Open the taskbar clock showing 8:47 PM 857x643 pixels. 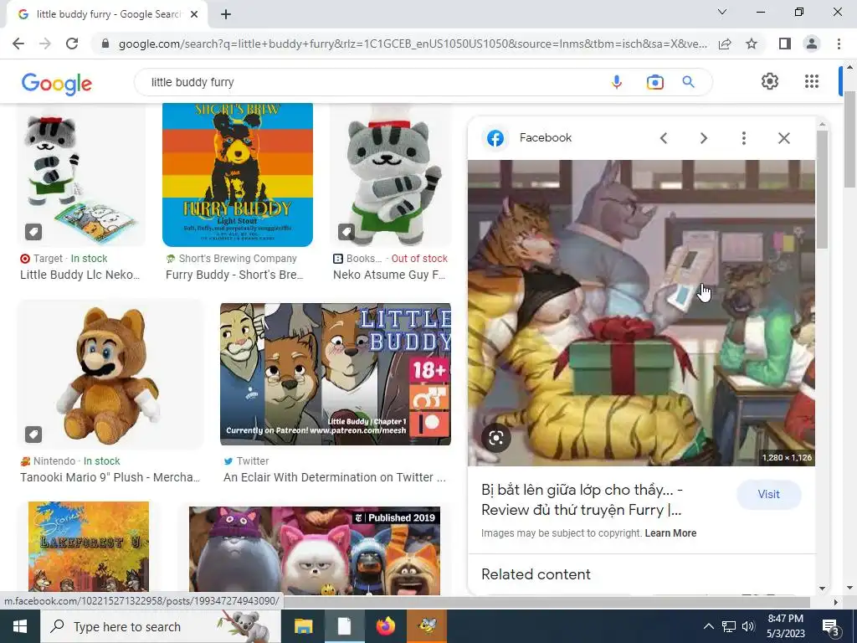click(786, 626)
